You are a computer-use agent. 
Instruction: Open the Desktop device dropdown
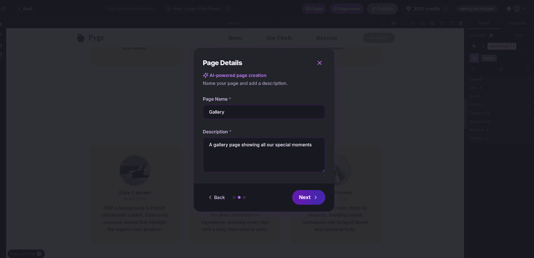[236, 23]
